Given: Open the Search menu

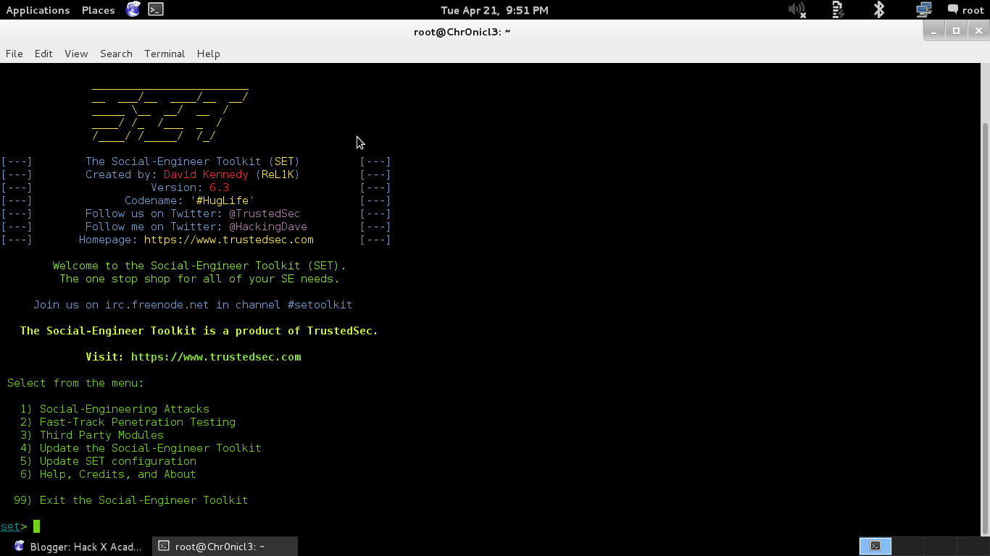Looking at the screenshot, I should 116,54.
